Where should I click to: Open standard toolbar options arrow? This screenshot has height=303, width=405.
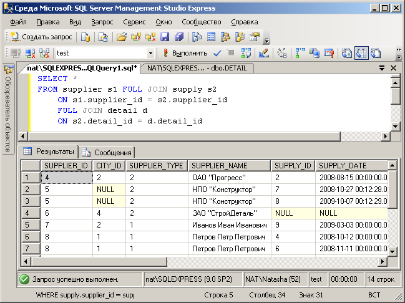coord(267,41)
